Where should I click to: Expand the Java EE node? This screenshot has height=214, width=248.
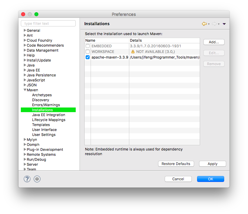point(25,70)
